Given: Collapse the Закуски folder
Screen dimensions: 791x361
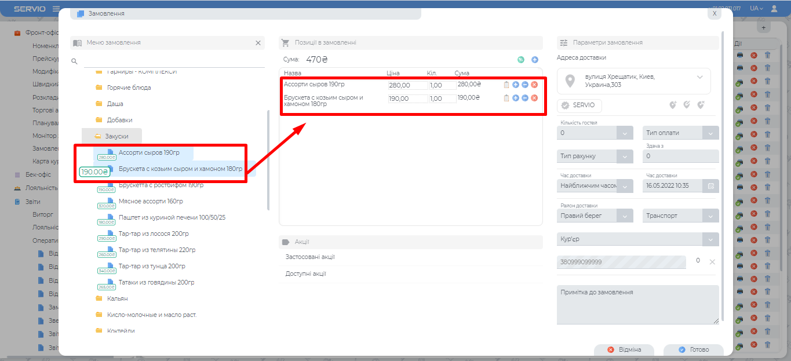Looking at the screenshot, I should pos(116,136).
